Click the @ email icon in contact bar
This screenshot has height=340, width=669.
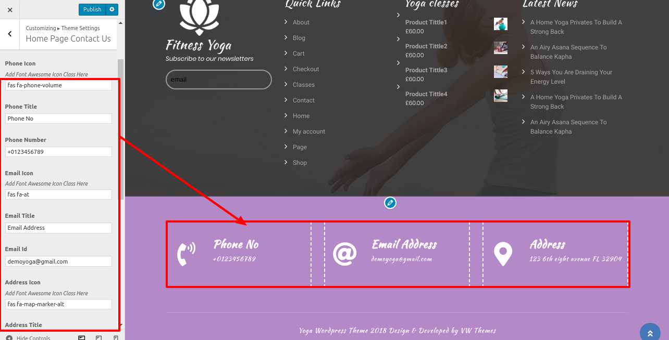[x=344, y=254]
